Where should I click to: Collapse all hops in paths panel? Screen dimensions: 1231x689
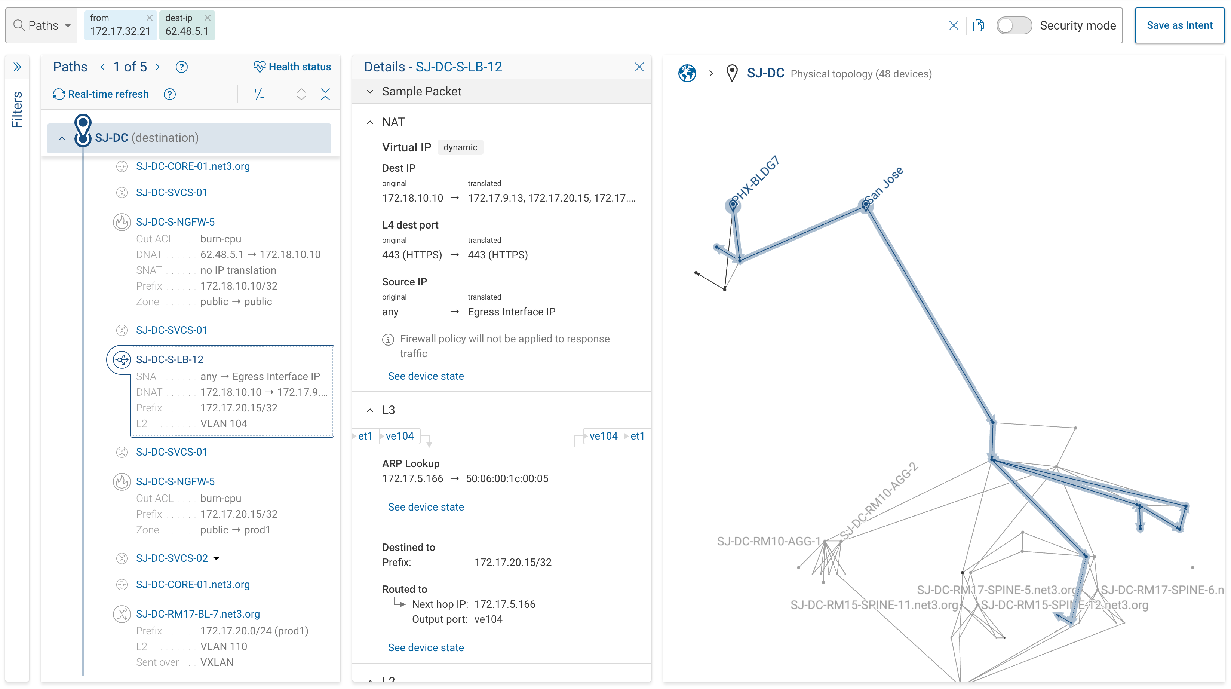click(325, 94)
